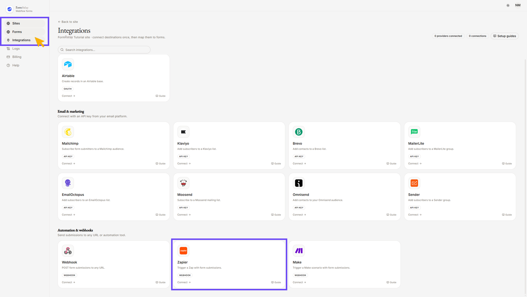Image resolution: width=527 pixels, height=297 pixels.
Task: Click the Omnisend logo icon
Action: coord(299,183)
